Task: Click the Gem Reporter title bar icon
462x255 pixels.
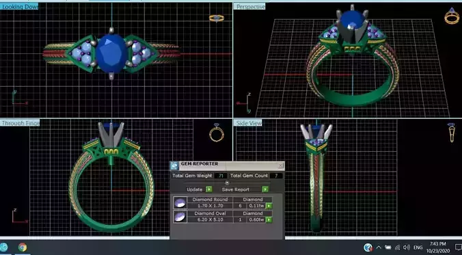Action: [174, 165]
